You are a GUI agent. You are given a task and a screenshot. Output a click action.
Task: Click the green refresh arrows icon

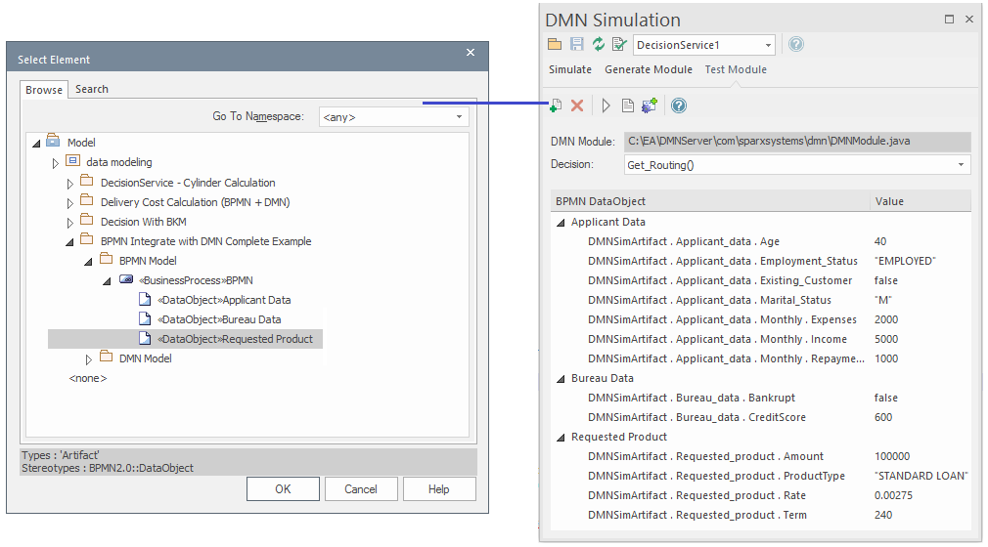598,44
